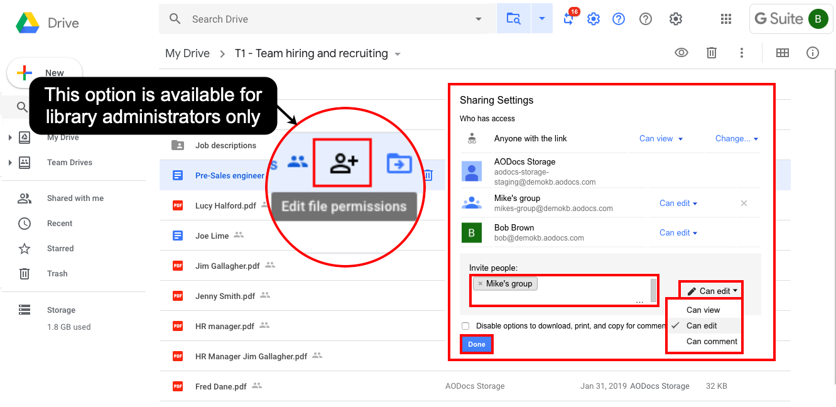The width and height of the screenshot is (836, 407).
Task: Click the invite box scrollbar
Action: tap(654, 290)
